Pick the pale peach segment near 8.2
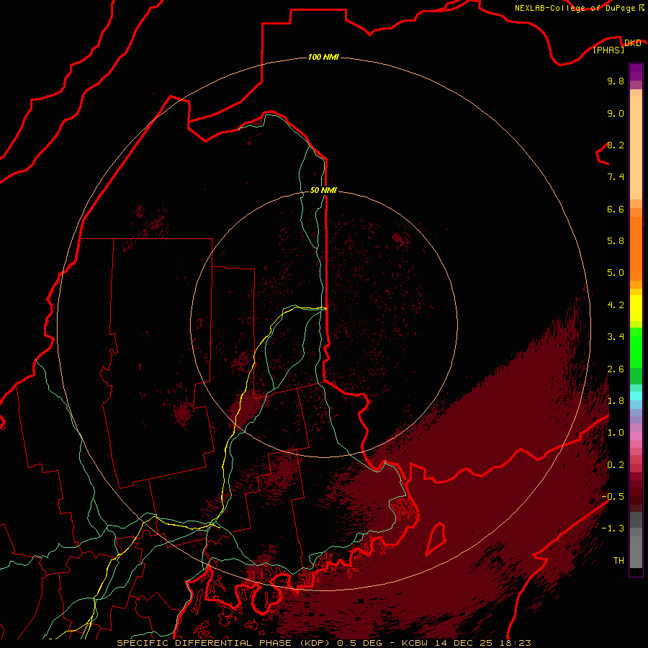This screenshot has height=648, width=648. point(636,148)
